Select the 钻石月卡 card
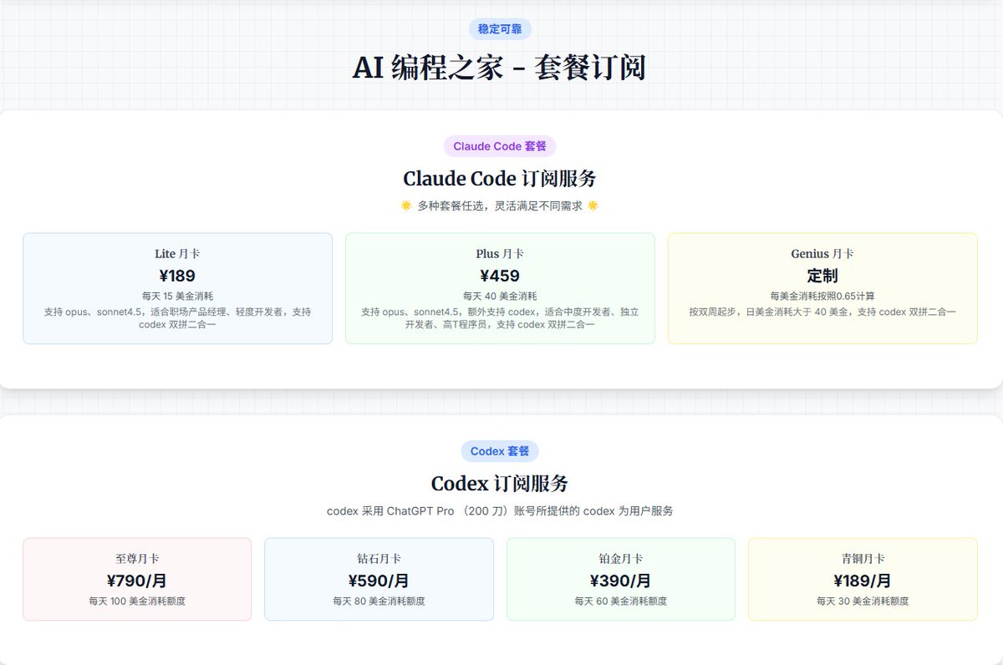Screen dimensions: 1003x665 point(379,579)
